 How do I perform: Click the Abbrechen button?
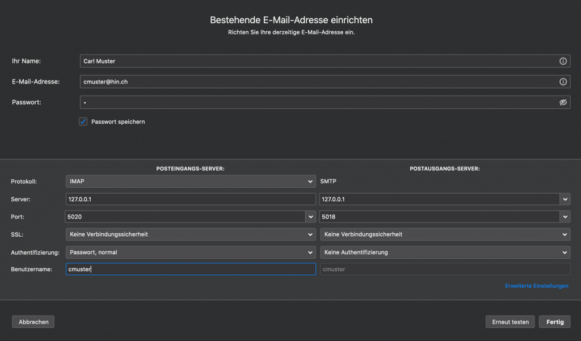33,322
